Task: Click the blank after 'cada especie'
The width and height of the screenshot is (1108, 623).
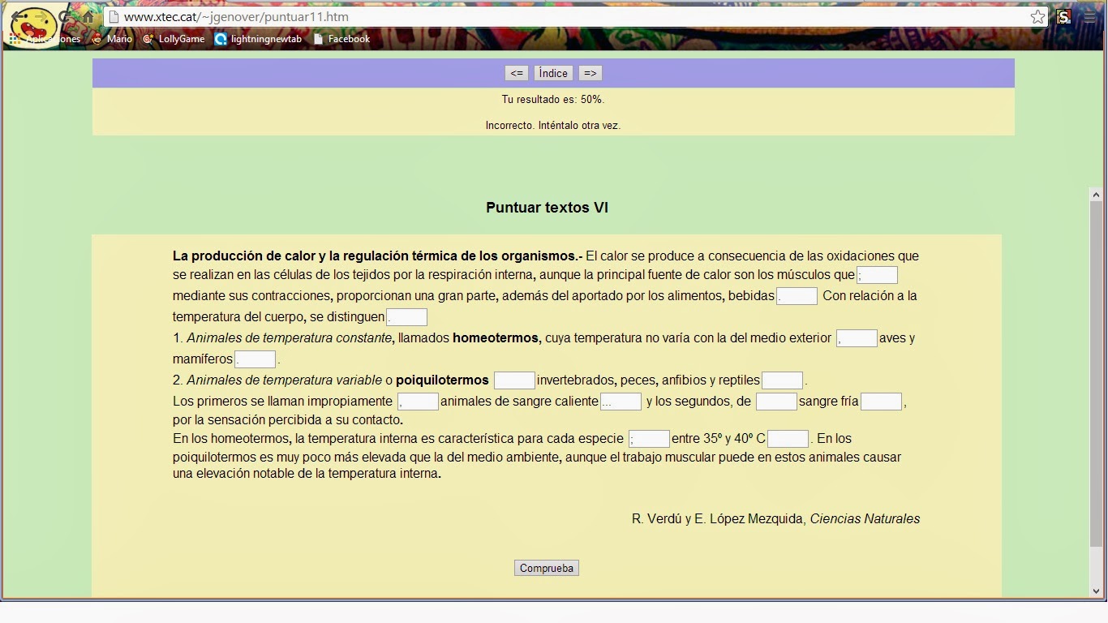Action: tap(650, 439)
